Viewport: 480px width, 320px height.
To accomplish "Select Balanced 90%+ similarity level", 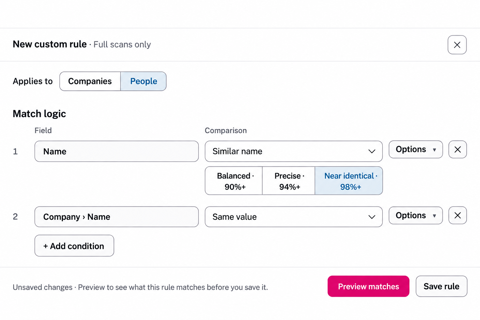I will coord(234,181).
